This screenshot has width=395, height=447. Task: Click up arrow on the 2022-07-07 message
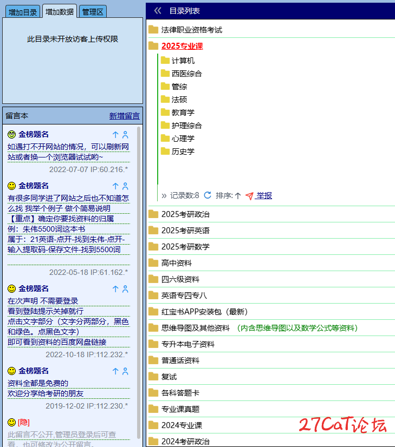point(115,135)
